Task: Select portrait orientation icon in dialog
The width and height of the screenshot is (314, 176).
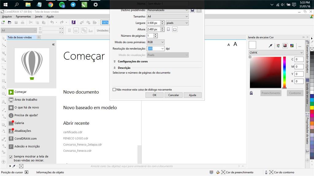Action: point(168,29)
